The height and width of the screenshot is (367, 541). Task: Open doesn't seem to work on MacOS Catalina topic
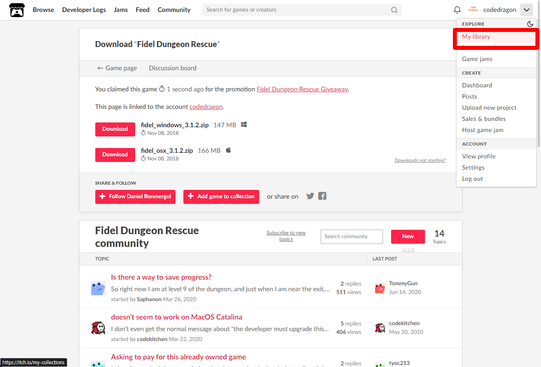tap(177, 317)
